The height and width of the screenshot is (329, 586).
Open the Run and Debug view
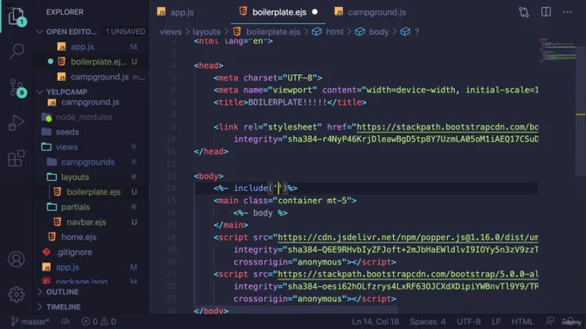[16, 122]
